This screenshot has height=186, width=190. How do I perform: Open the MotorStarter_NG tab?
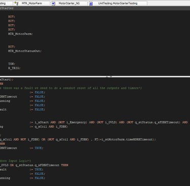click(x=69, y=3)
